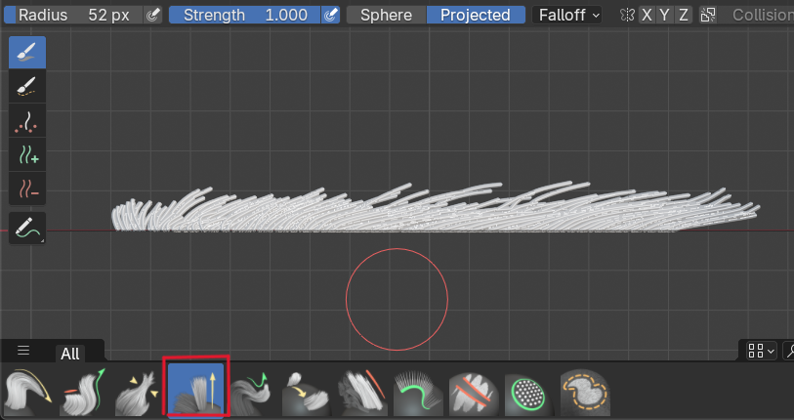Activate the remove curves tool with red minus
Image resolution: width=794 pixels, height=420 pixels.
(27, 187)
